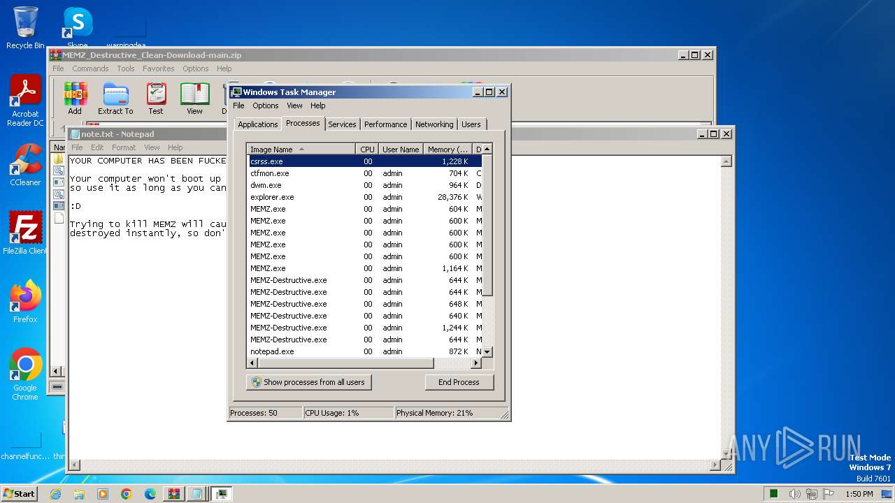Click the green CPU meter tray icon

[x=774, y=494]
